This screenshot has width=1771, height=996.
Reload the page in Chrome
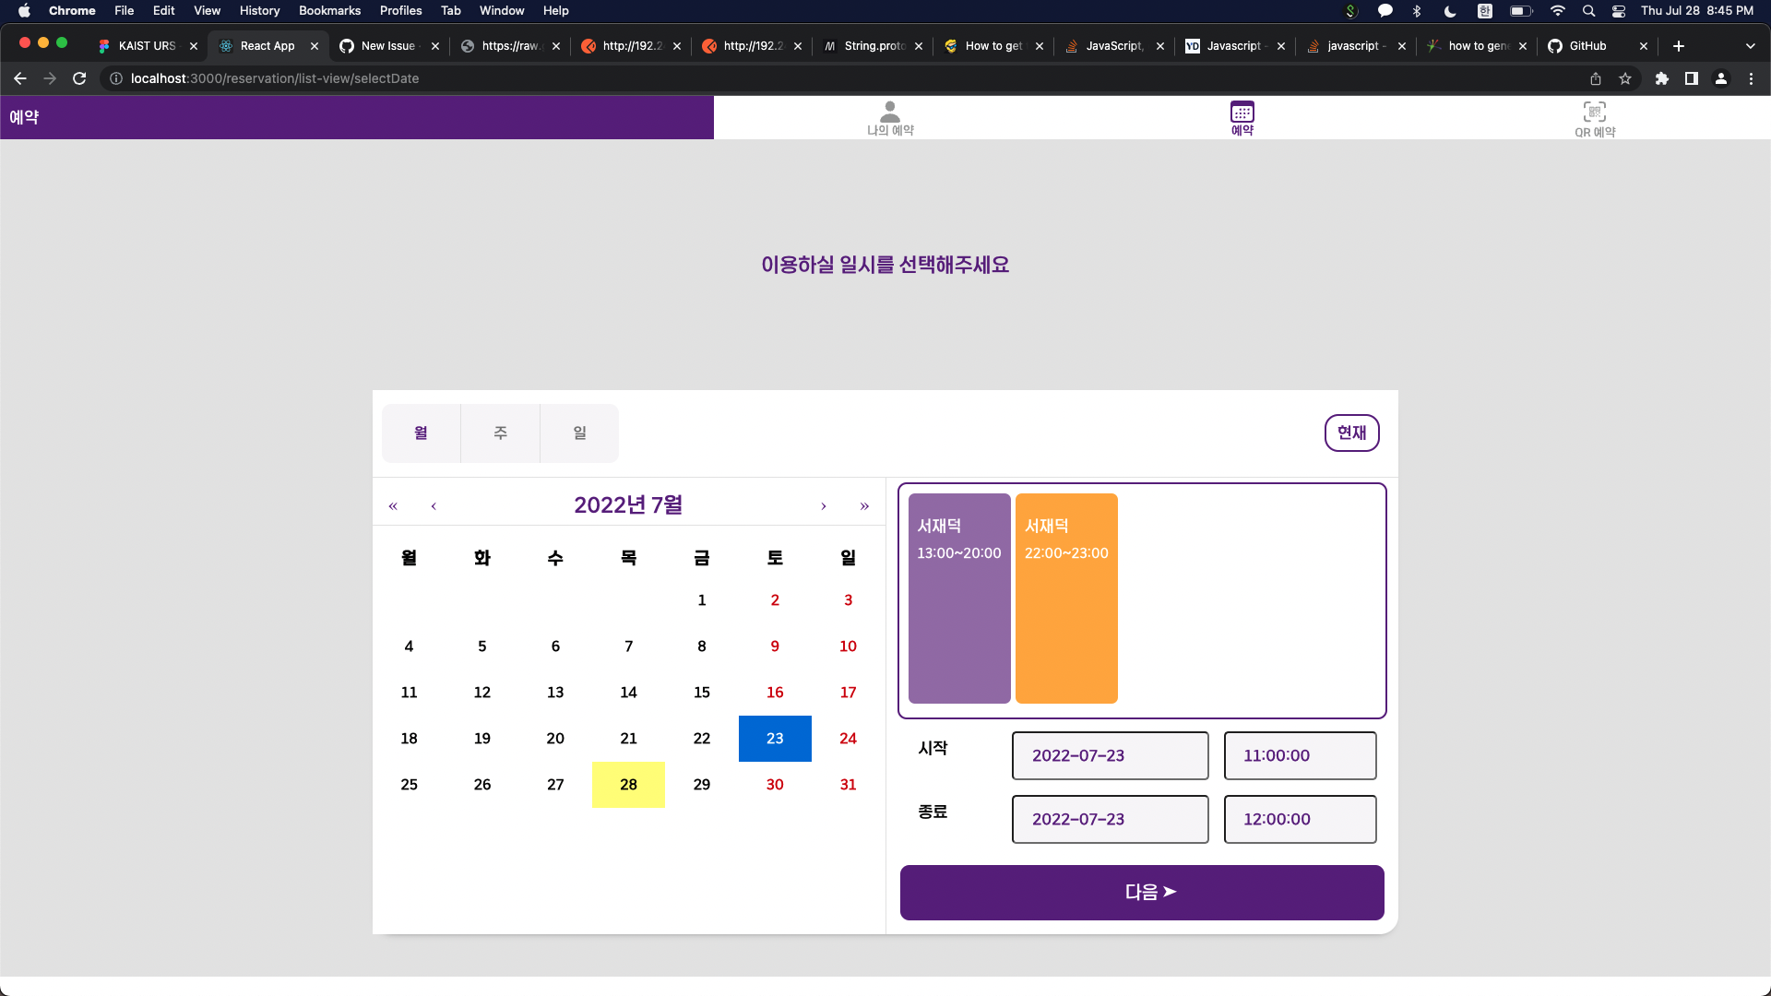pyautogui.click(x=79, y=78)
